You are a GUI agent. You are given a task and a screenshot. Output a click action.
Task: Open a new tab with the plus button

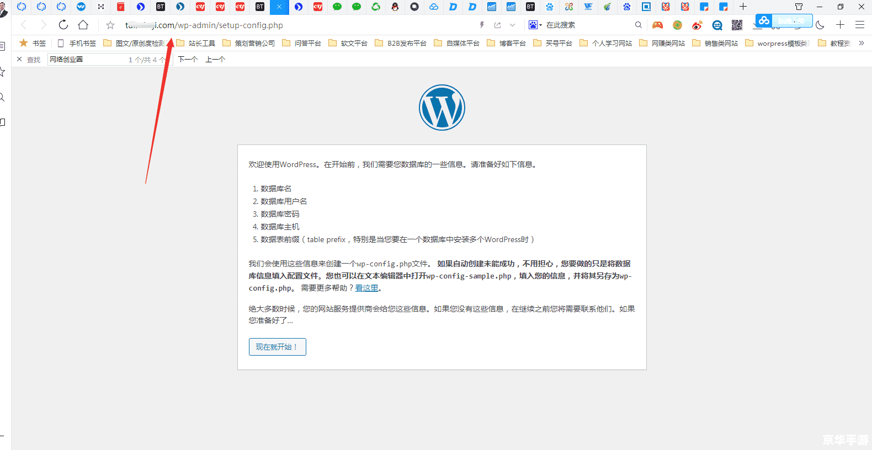(743, 7)
